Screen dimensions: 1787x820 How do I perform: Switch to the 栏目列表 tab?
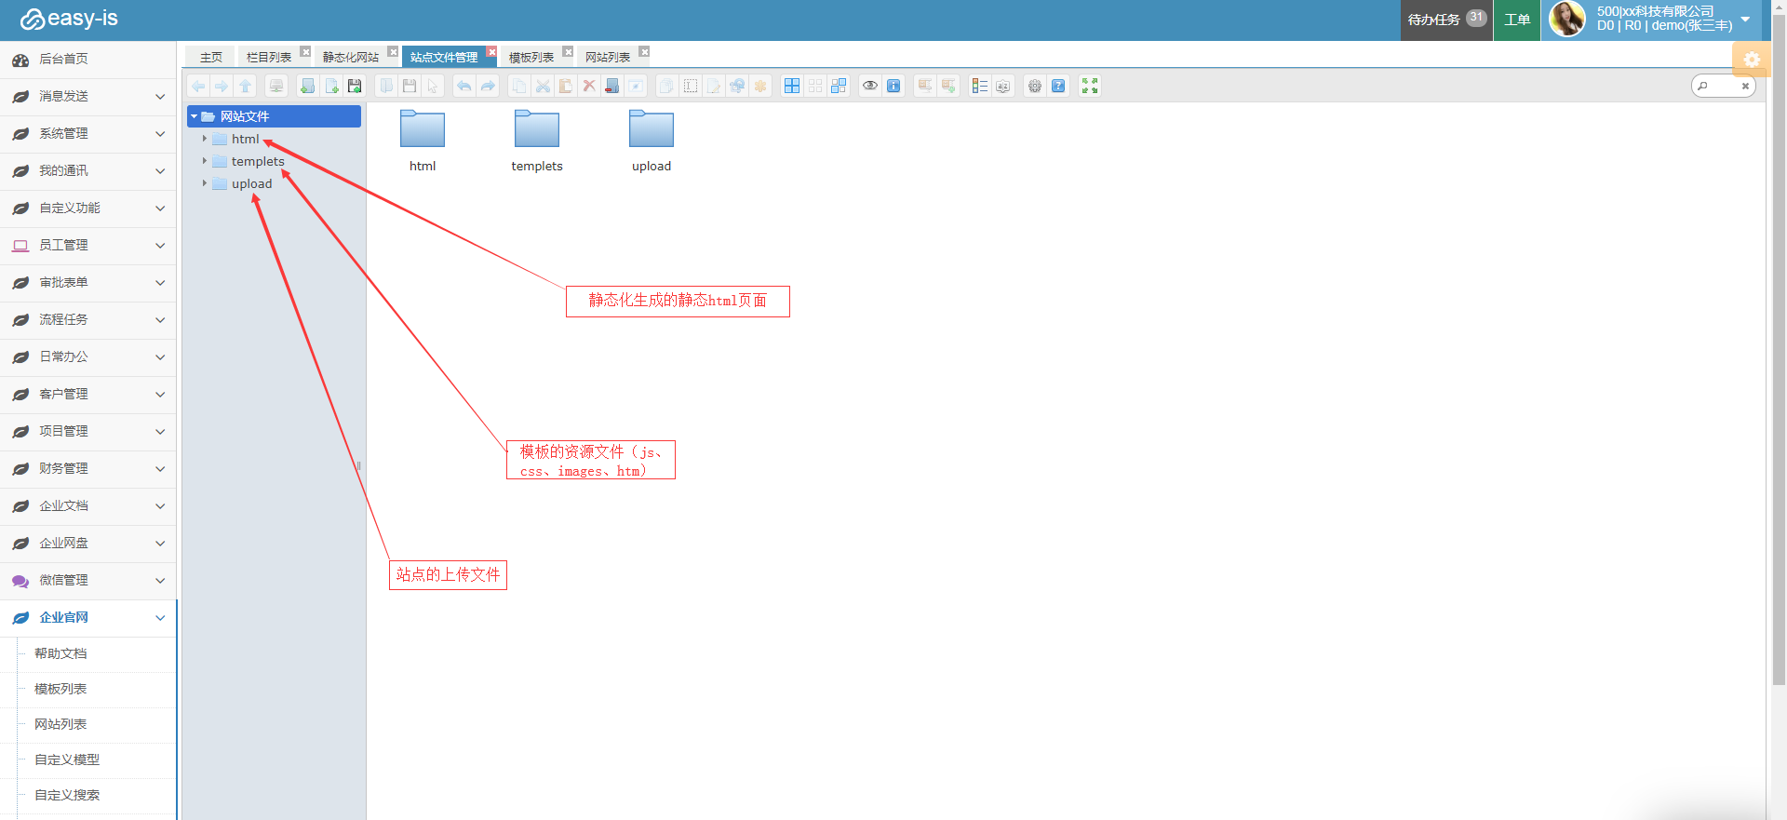click(269, 57)
